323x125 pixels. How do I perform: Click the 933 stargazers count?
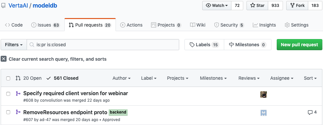point(275,6)
